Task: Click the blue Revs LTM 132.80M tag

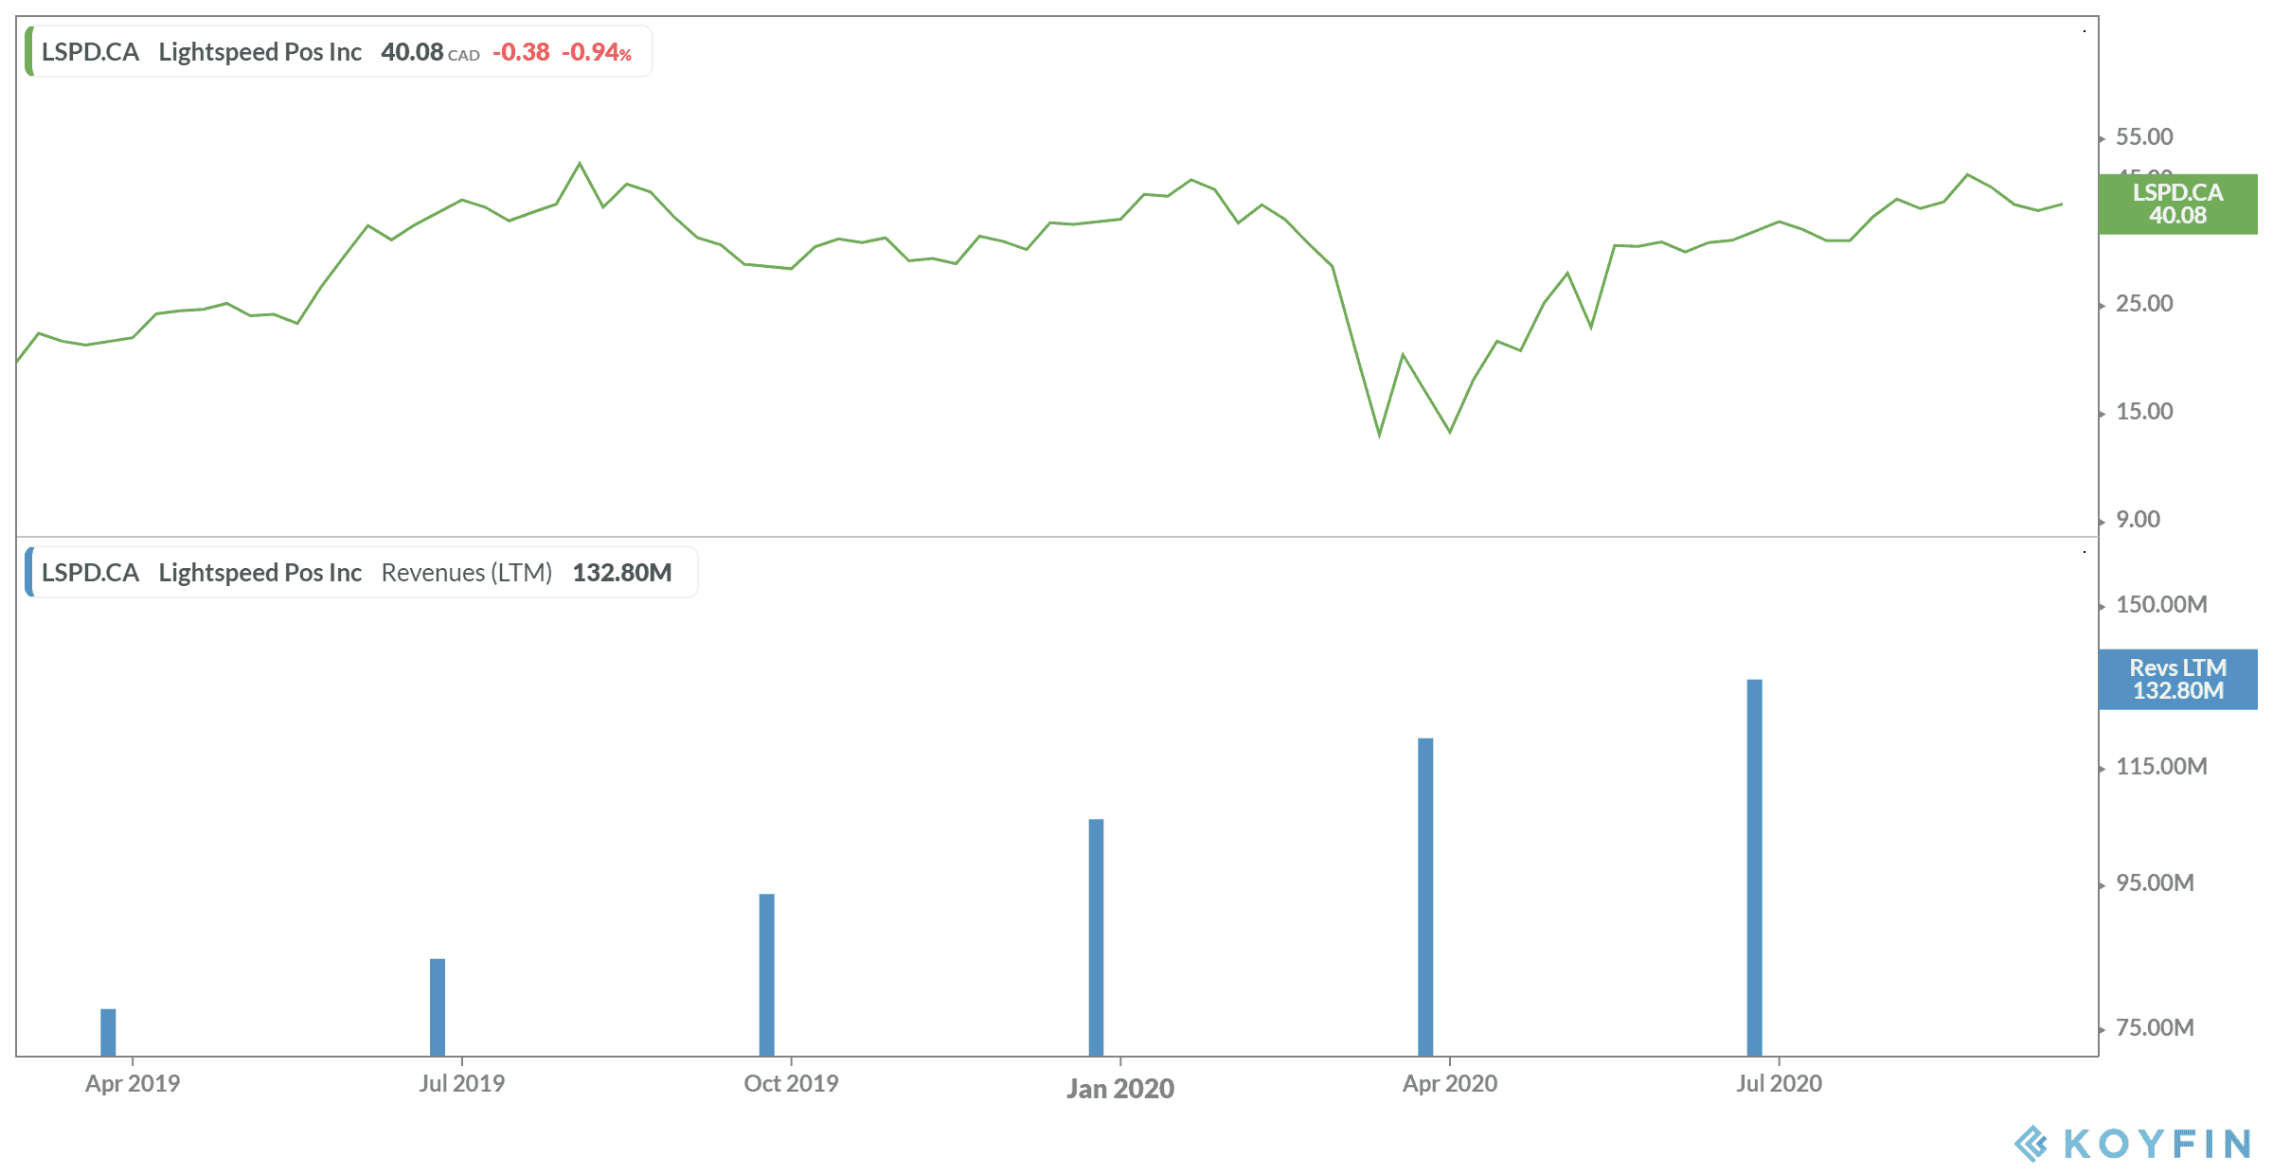Action: [x=2177, y=680]
